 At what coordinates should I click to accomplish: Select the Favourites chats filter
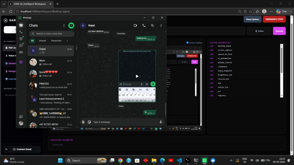point(56,41)
